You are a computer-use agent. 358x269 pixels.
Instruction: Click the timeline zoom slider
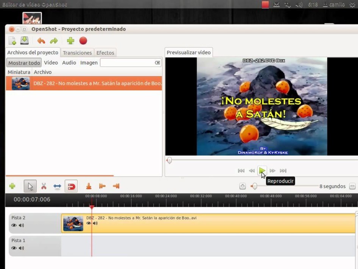tap(255, 186)
